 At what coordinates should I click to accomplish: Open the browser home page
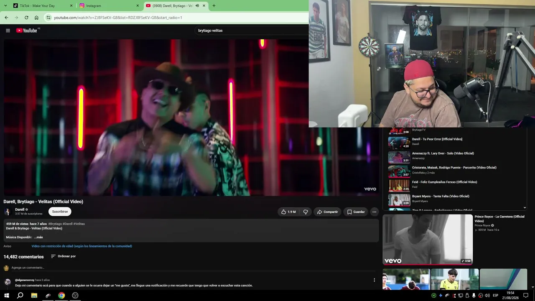pyautogui.click(x=36, y=18)
